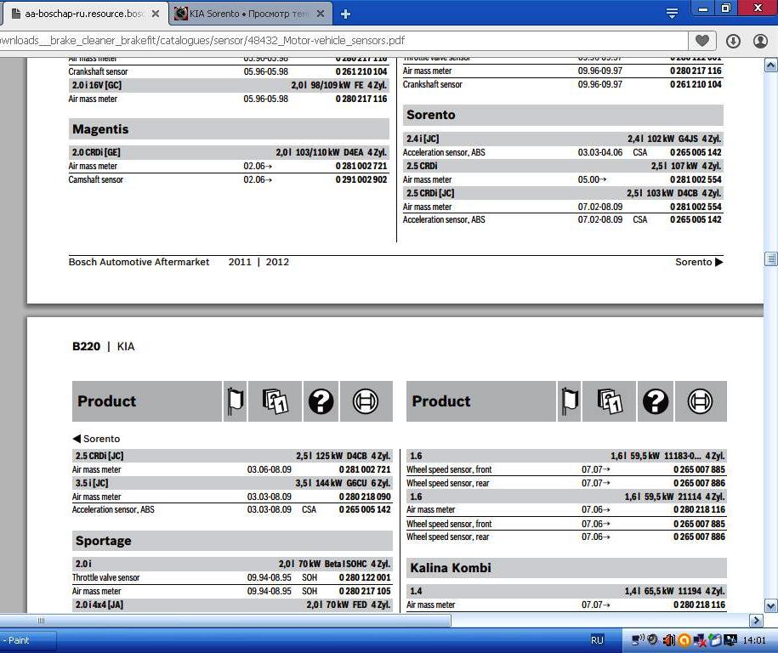Click the address bar with PDF URL
Image resolution: width=778 pixels, height=653 pixels.
pyautogui.click(x=340, y=41)
